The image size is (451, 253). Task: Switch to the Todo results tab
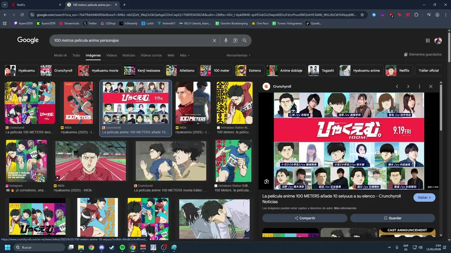click(76, 56)
